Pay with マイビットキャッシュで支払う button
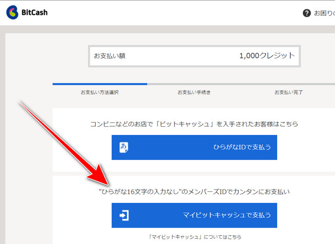 point(194,215)
